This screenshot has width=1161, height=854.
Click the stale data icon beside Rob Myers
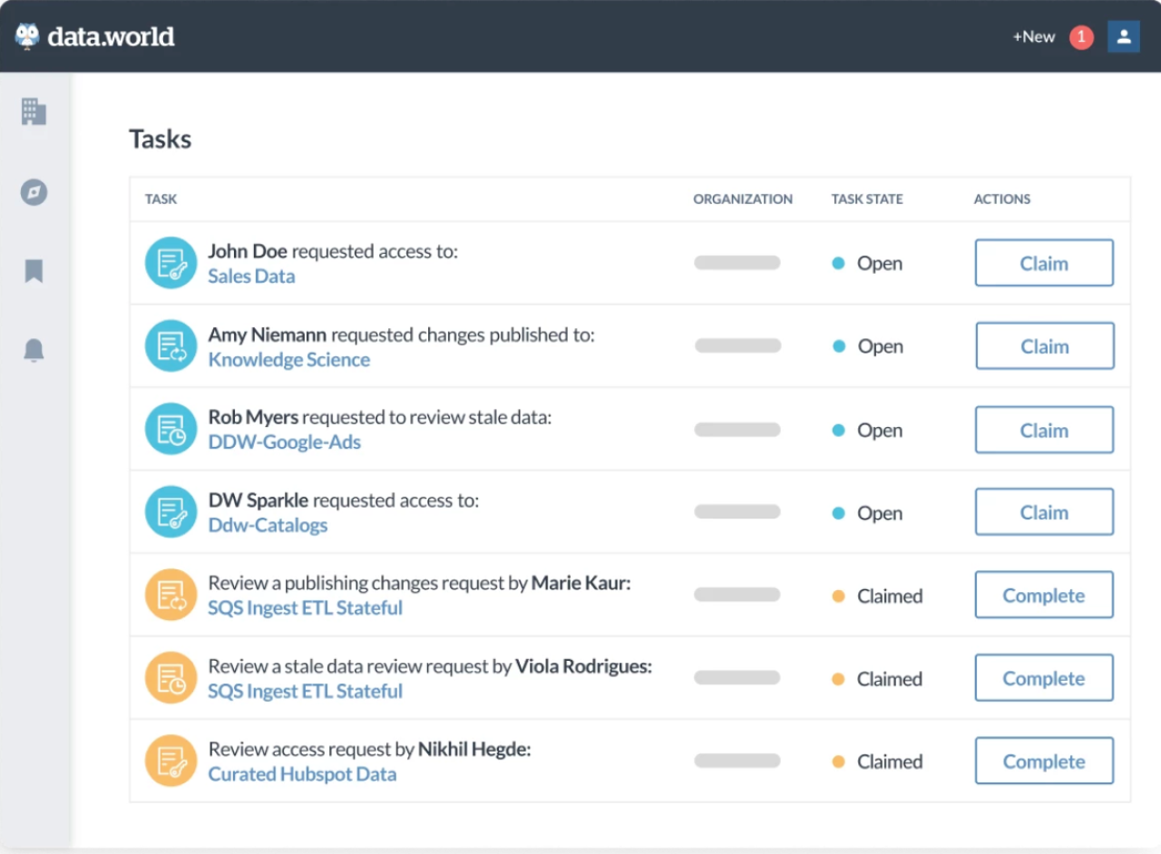click(171, 429)
